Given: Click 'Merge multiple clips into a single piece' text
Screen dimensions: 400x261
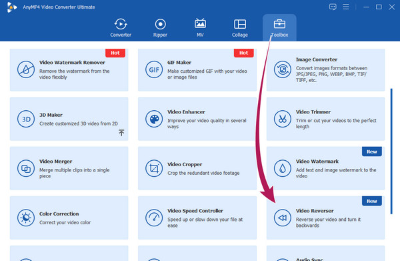Looking at the screenshot, I should tap(74, 173).
